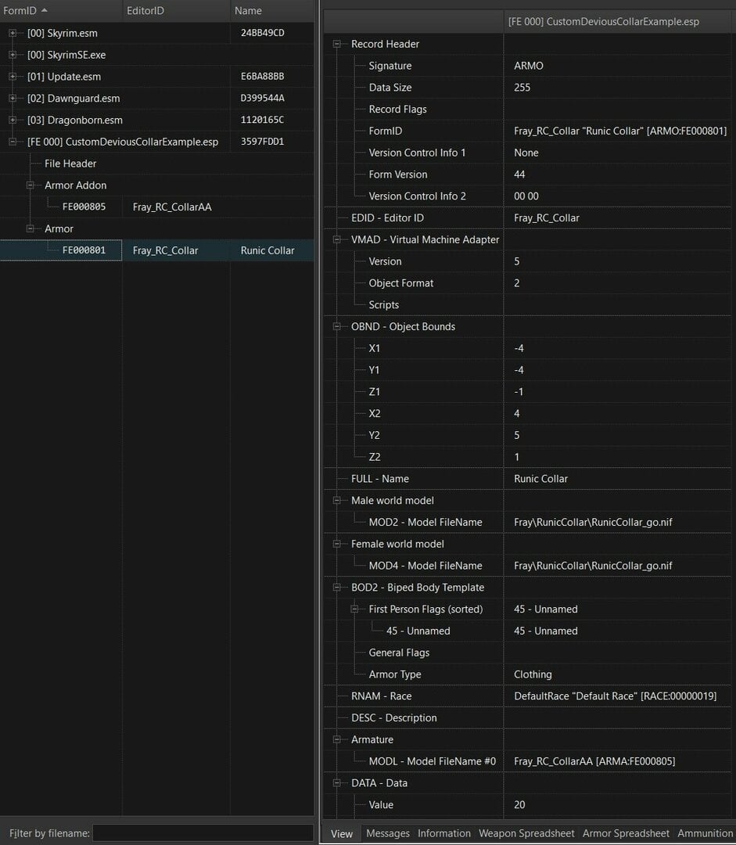The width and height of the screenshot is (736, 845).
Task: Click the Dragonborn.esm CRC 1120165C
Action: pyautogui.click(x=262, y=120)
